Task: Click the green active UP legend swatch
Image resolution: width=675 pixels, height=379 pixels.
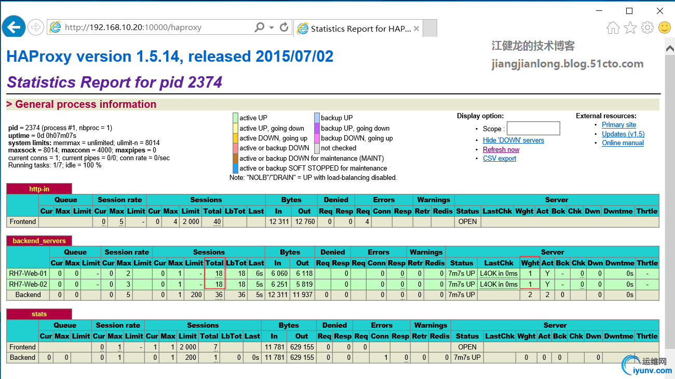Action: (236, 118)
